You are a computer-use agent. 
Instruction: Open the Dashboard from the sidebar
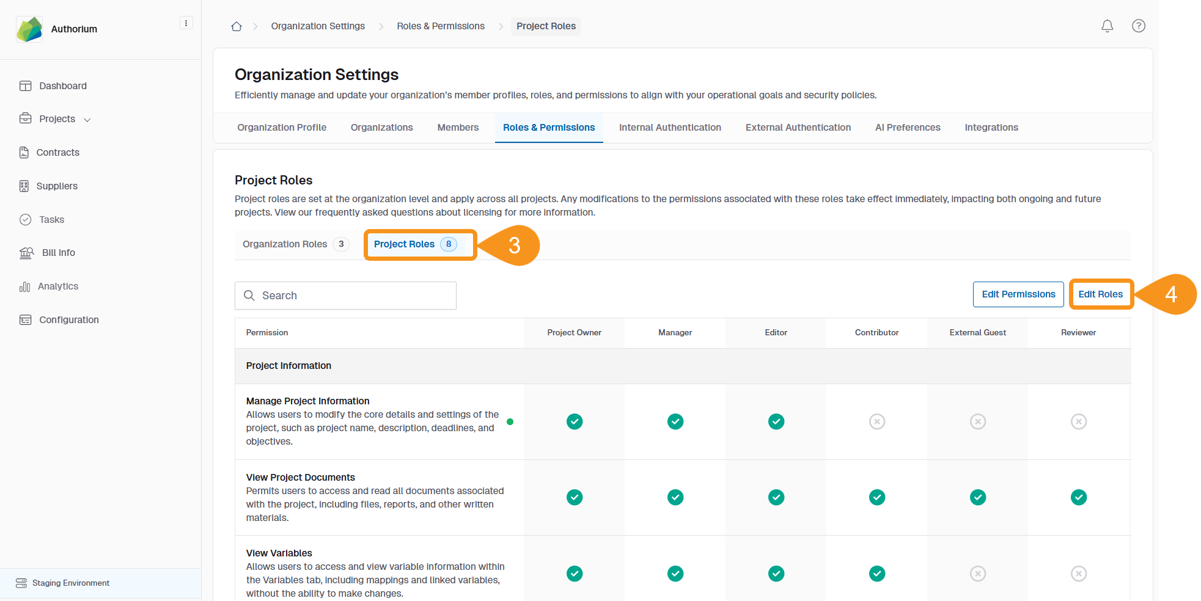(x=62, y=86)
